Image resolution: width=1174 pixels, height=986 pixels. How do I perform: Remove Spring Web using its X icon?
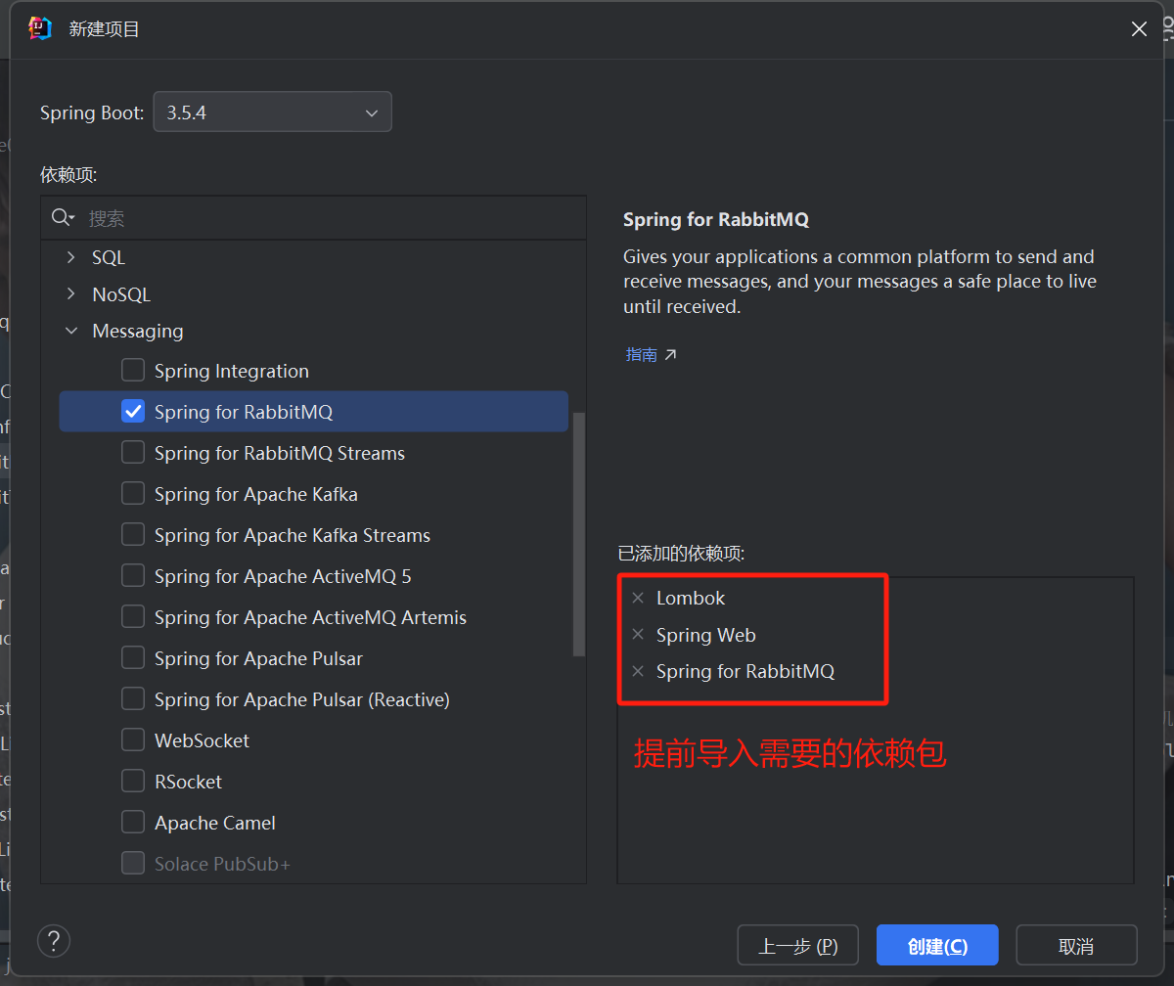pos(638,635)
